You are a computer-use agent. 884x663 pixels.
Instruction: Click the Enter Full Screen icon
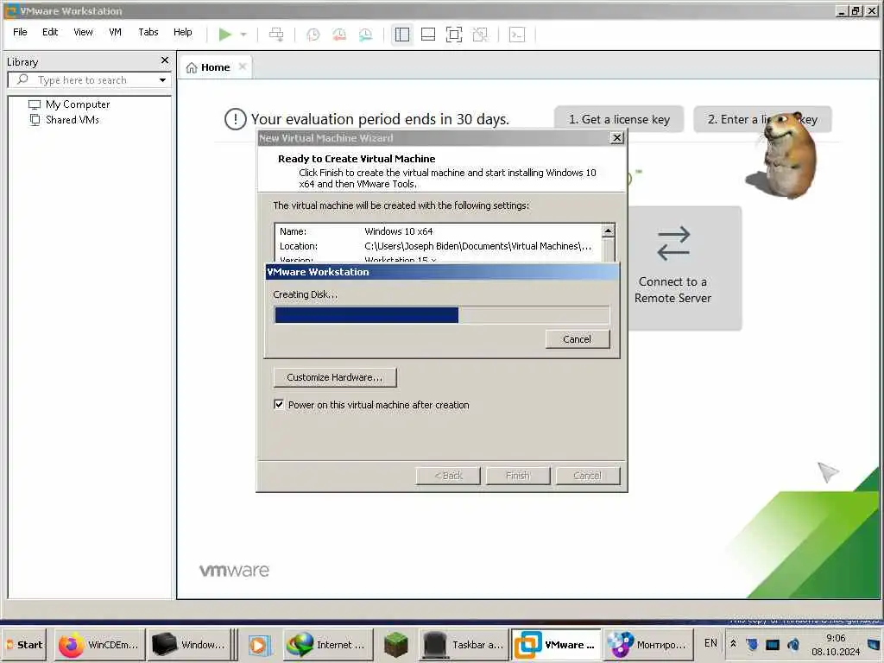(454, 35)
